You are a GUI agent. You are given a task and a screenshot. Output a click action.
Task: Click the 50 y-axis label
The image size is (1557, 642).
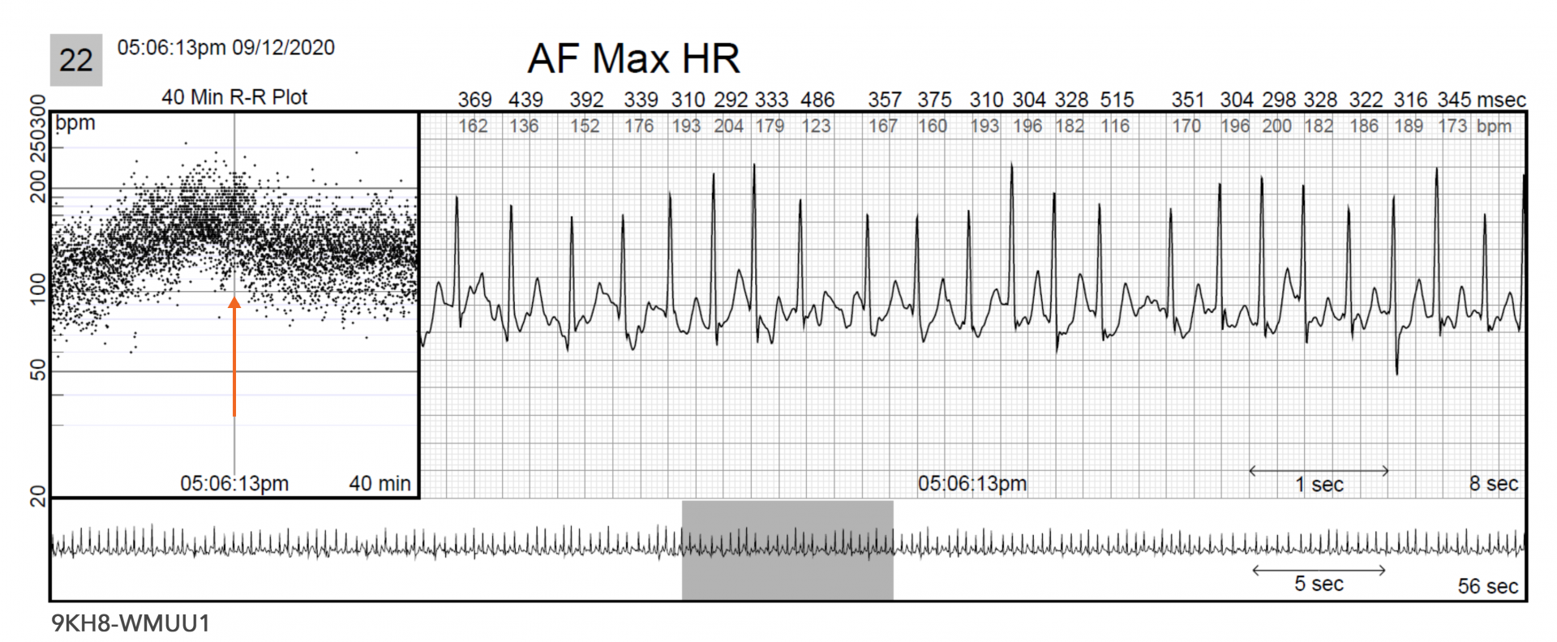[38, 370]
